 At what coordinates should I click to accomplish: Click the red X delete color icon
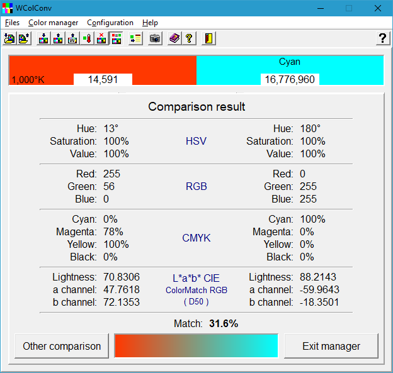click(101, 38)
